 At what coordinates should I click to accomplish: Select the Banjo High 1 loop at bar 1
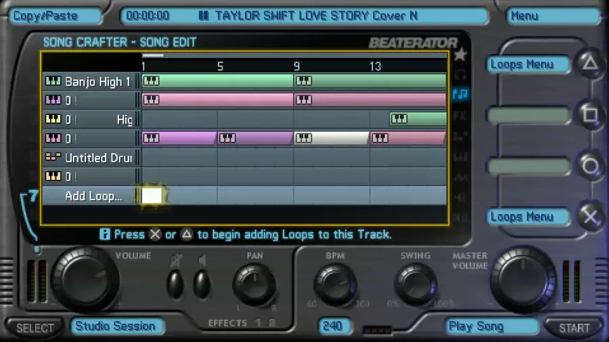(217, 81)
